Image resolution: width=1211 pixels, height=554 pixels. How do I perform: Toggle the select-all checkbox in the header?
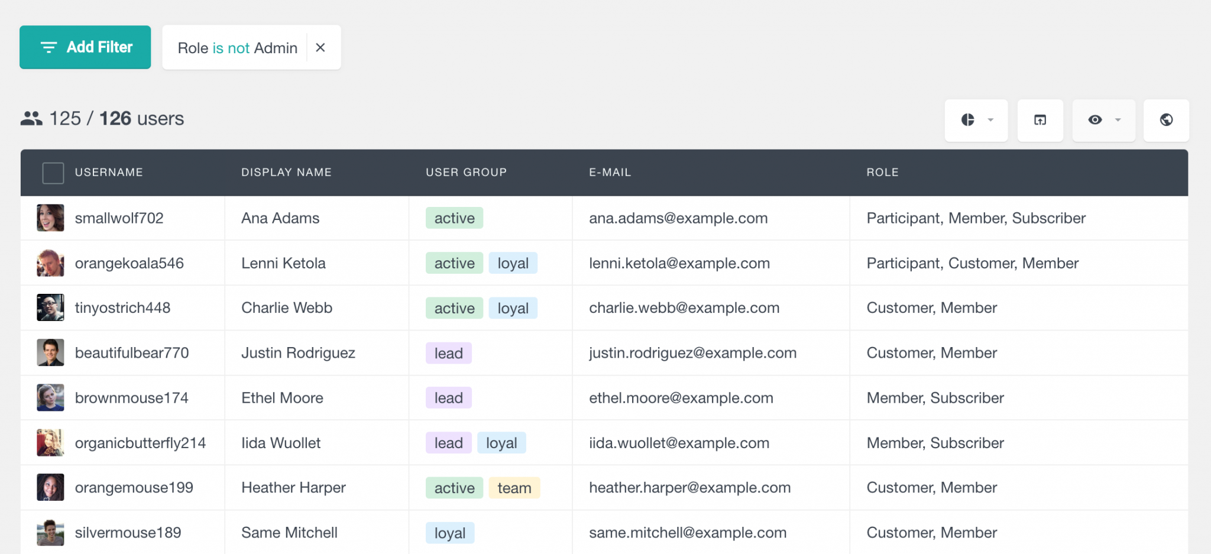click(x=53, y=173)
